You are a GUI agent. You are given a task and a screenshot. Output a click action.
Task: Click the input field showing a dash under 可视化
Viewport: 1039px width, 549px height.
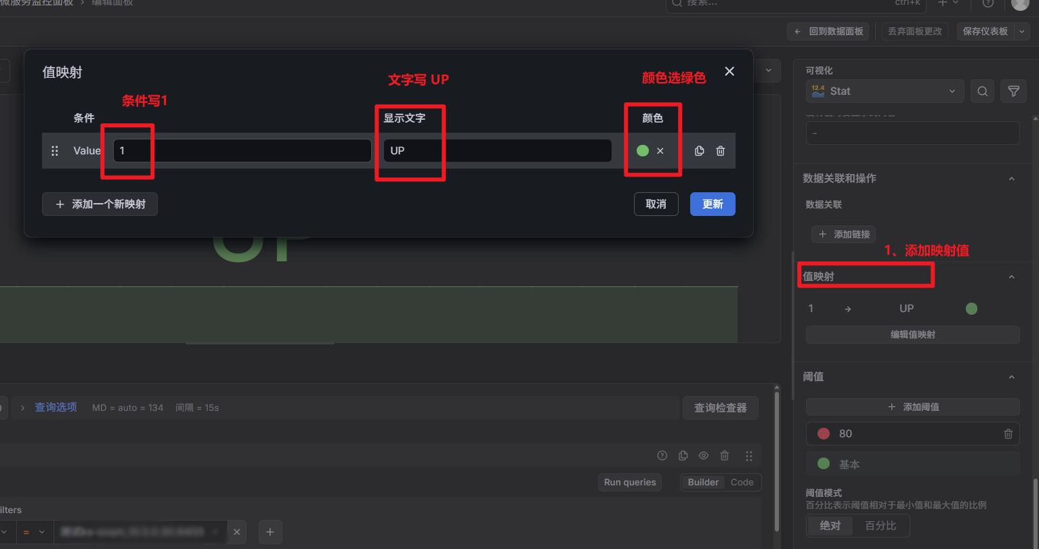pos(912,133)
